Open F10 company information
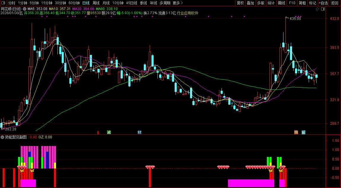Image resolution: width=341 pixels, height=188 pixels. tap(292, 3)
